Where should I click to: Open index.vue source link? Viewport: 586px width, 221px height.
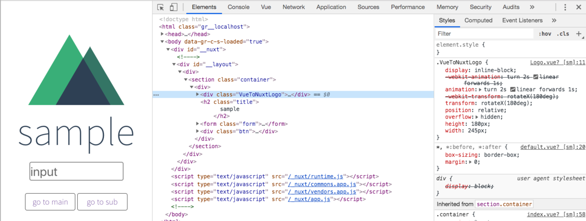(556, 214)
